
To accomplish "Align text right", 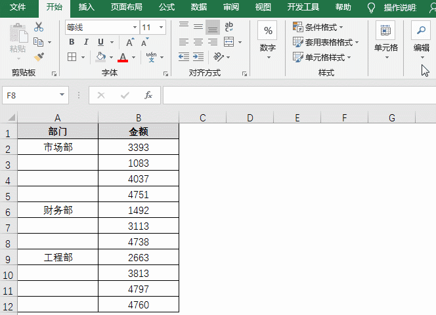I will 213,42.
